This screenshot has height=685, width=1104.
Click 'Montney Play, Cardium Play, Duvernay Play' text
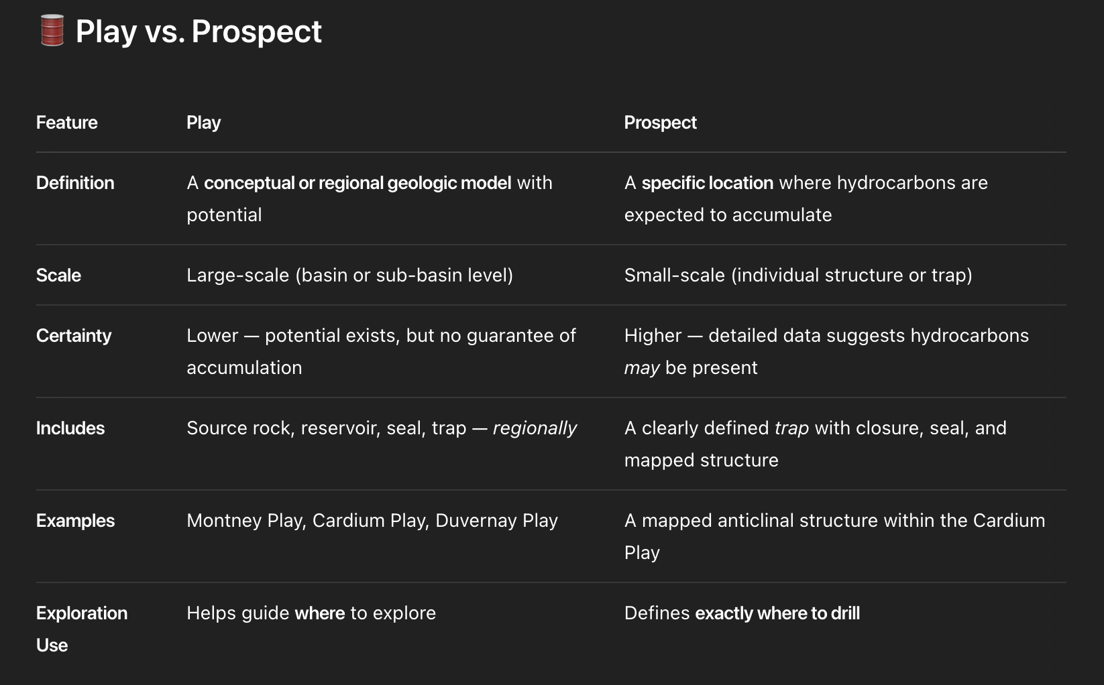tap(372, 521)
